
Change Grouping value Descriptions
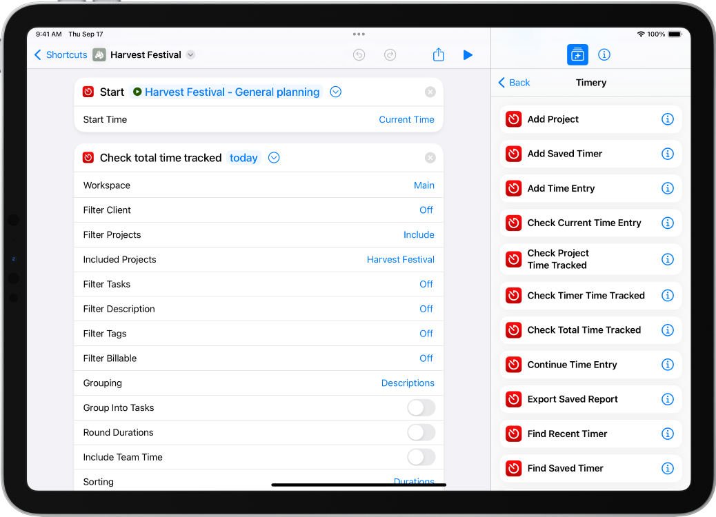point(408,383)
